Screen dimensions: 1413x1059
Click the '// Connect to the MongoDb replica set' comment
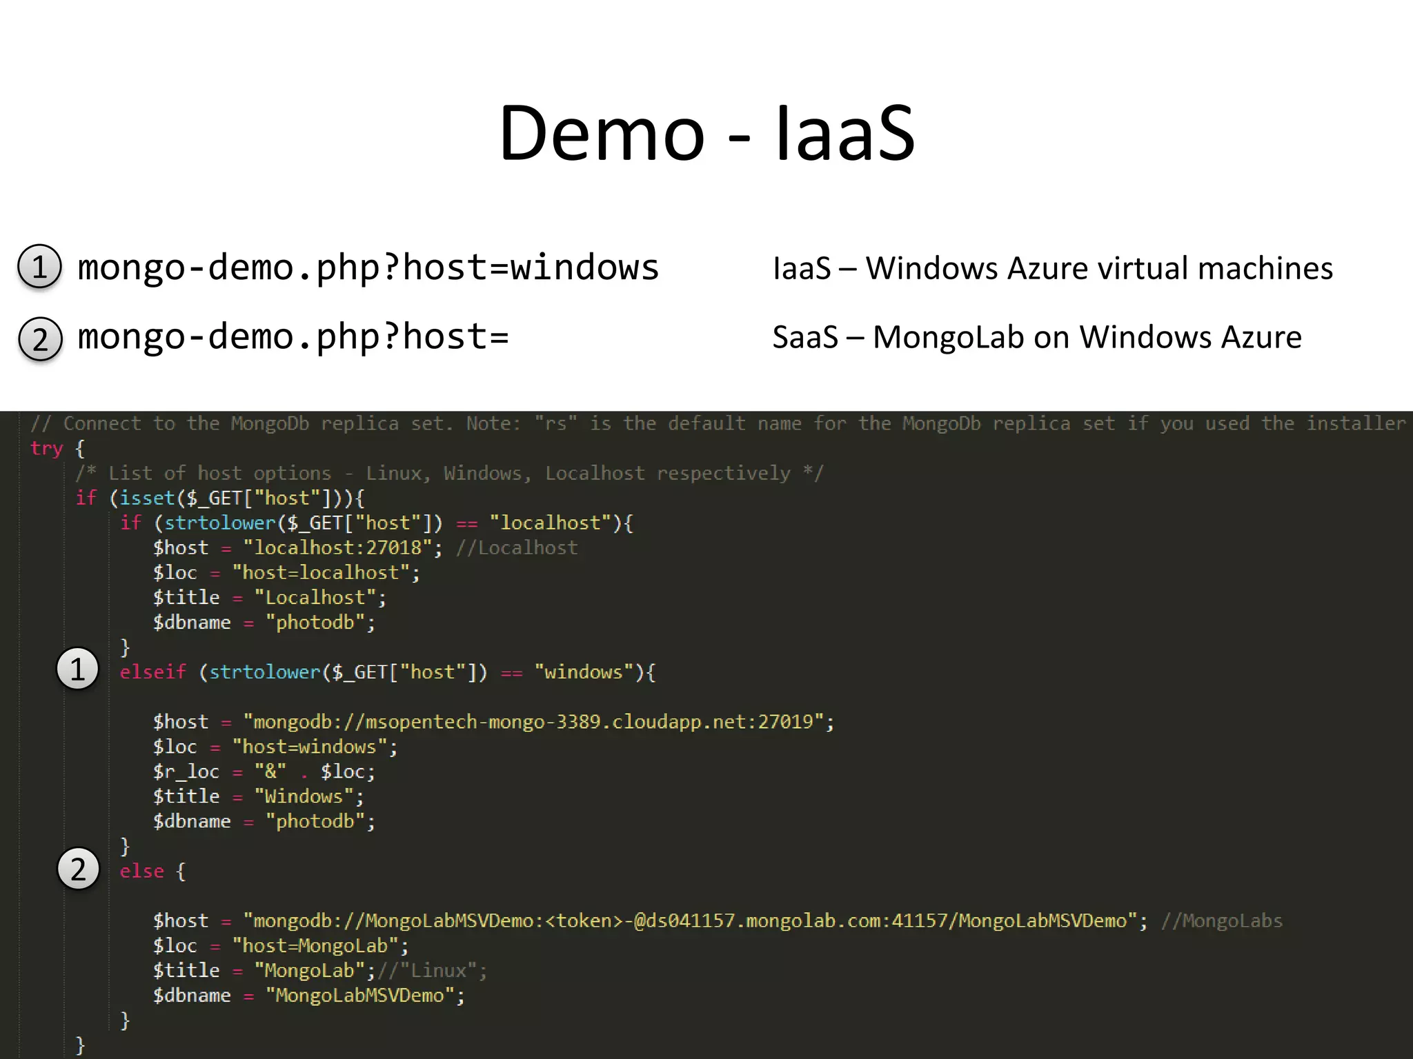point(718,423)
